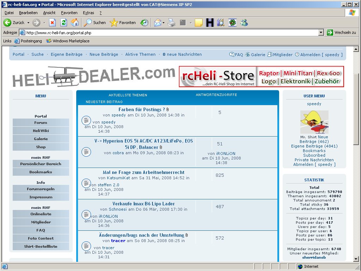Viewport: 361px width, 271px height.
Task: Refresh the page with green arrows icon
Action: pos(64,23)
